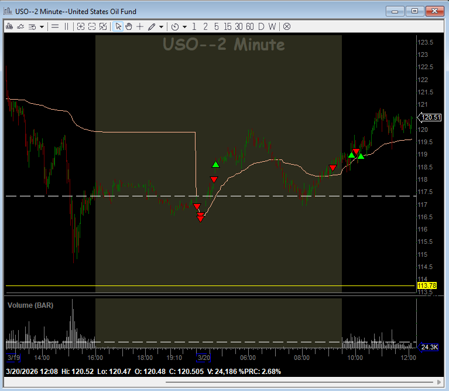449x391 pixels.
Task: Click the zoom in icon
Action: [81, 26]
